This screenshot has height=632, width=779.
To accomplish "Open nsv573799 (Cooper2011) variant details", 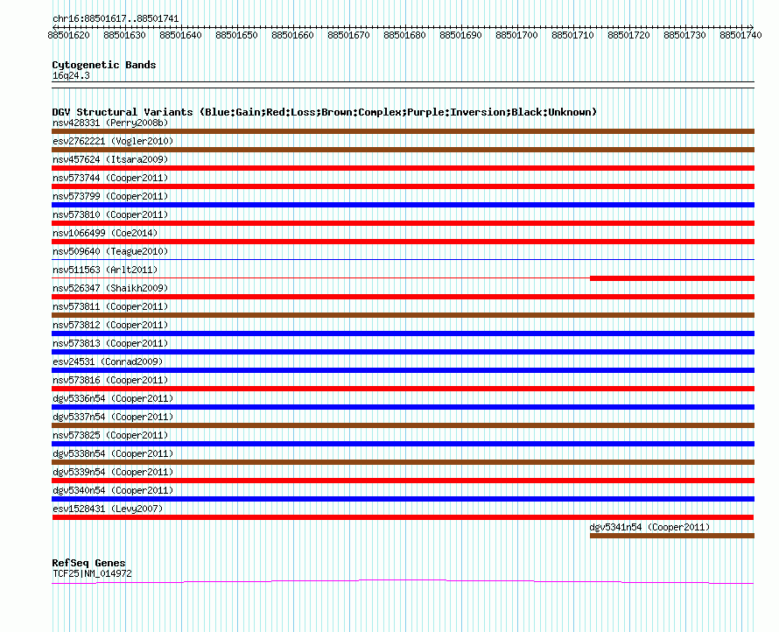I will pos(110,196).
